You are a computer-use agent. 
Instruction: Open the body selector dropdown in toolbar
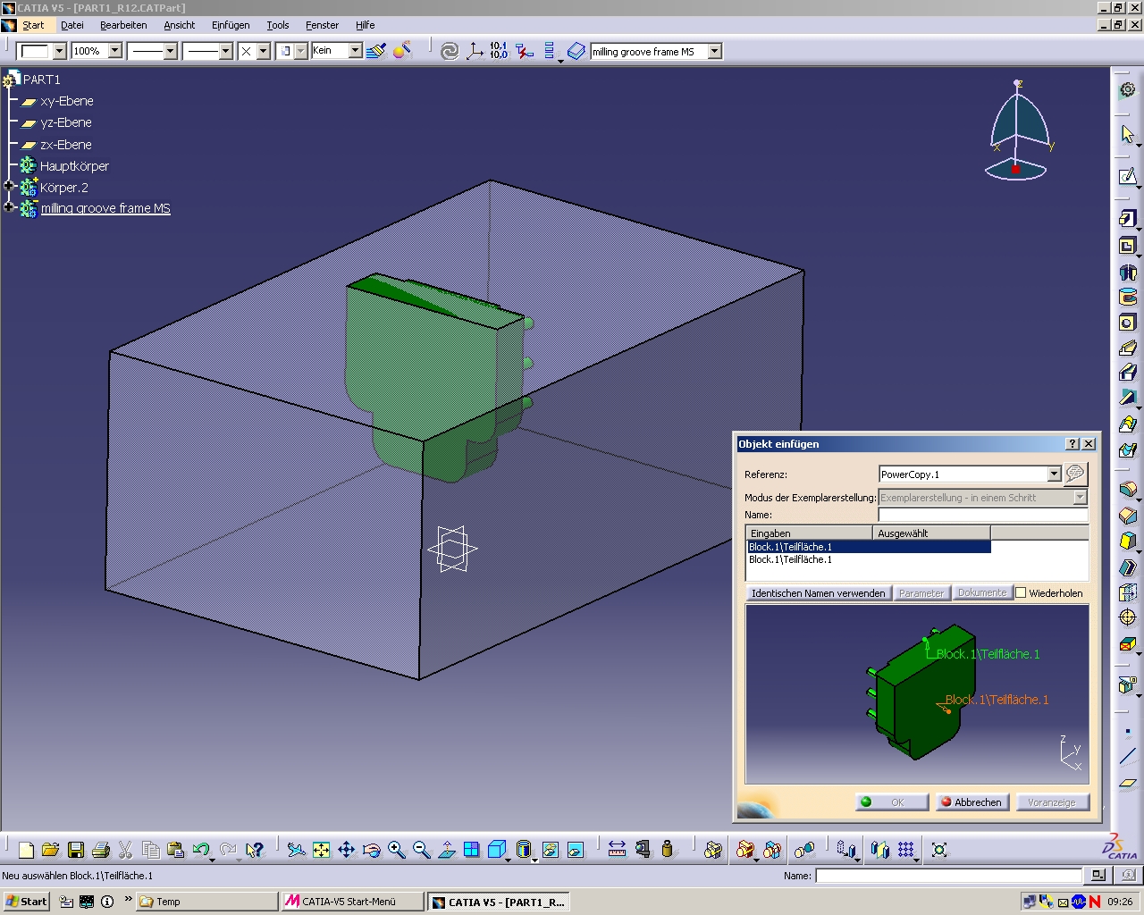point(715,52)
